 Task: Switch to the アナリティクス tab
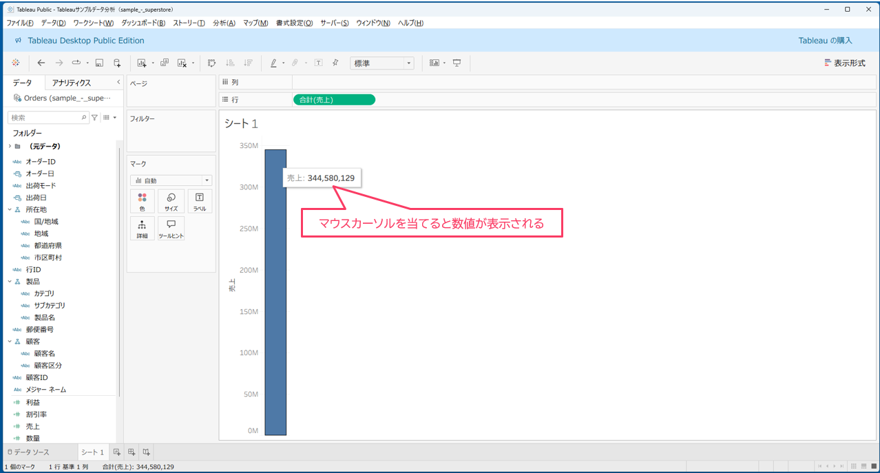(x=72, y=83)
